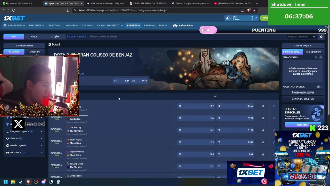Expand the 1XGAMES menu
This screenshot has width=330, height=186.
click(x=71, y=26)
